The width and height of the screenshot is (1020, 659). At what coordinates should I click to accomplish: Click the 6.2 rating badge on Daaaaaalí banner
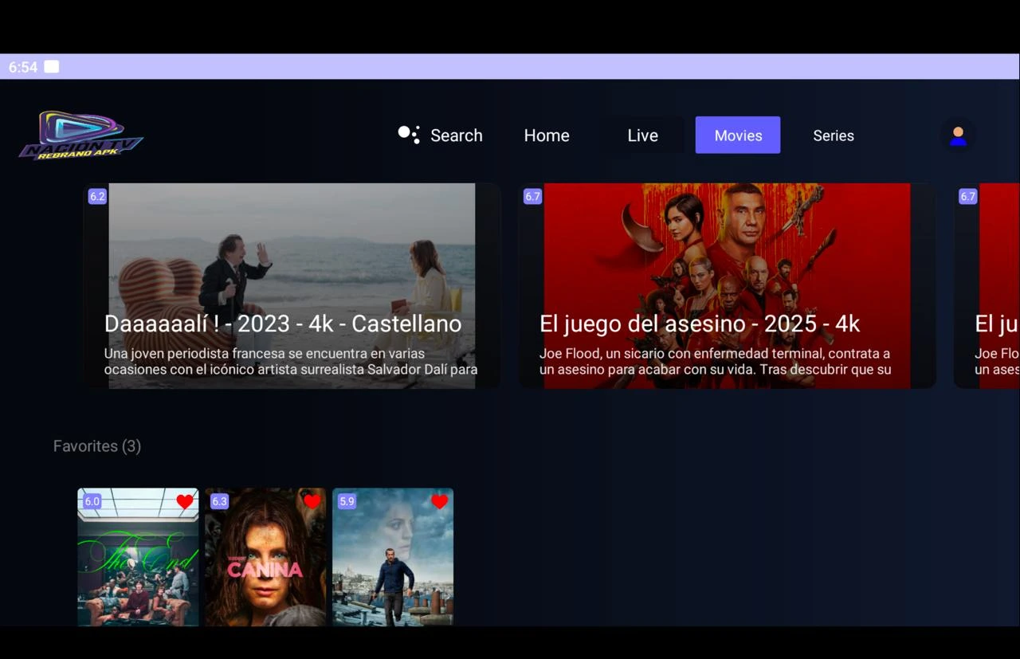click(x=97, y=196)
